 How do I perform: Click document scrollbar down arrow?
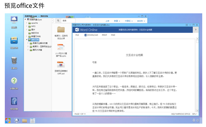(197, 111)
